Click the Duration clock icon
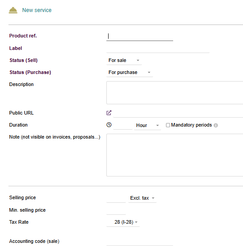243x246 pixels. pyautogui.click(x=109, y=125)
